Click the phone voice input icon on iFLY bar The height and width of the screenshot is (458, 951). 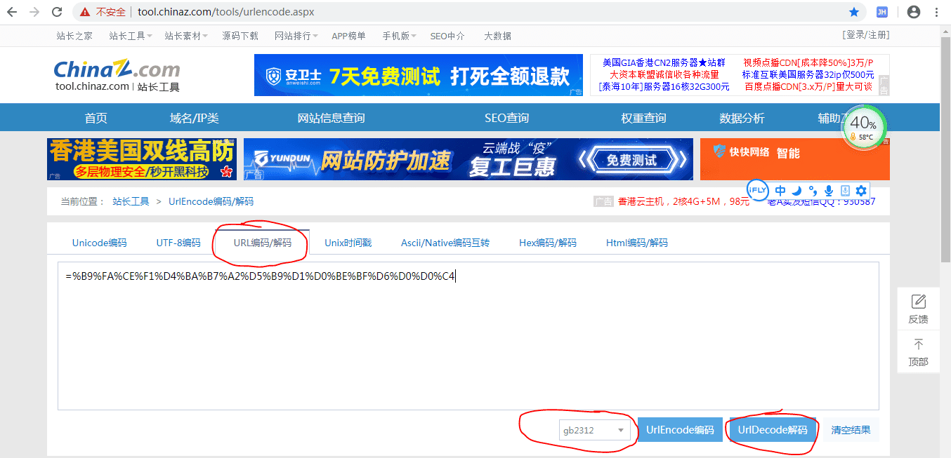click(845, 190)
